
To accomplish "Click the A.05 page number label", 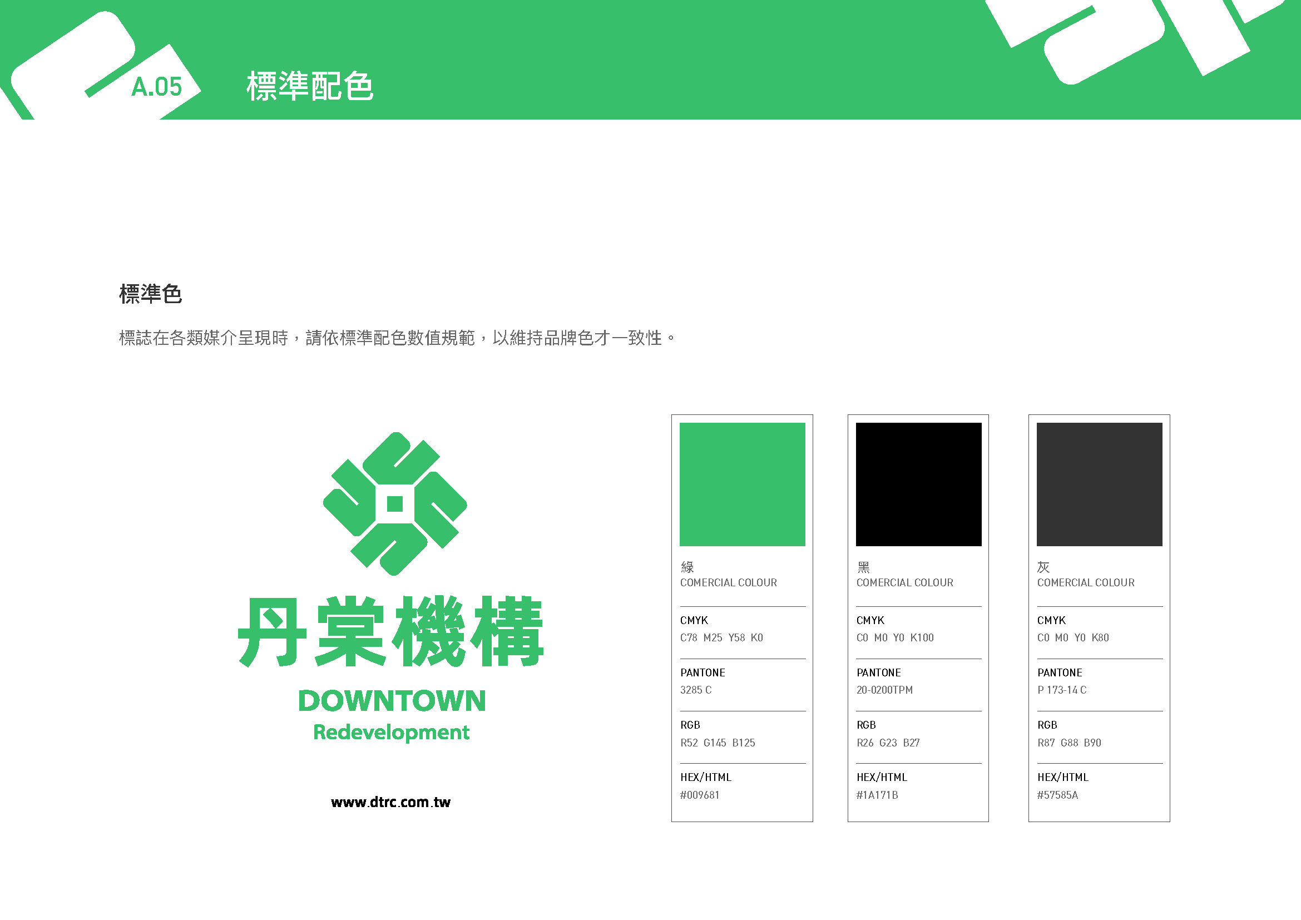I will tap(156, 87).
